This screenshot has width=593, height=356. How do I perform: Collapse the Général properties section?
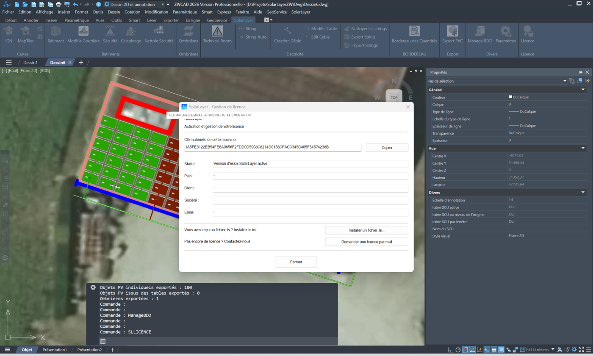(x=583, y=90)
